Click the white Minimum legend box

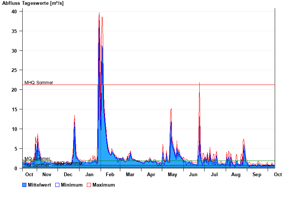(x=57, y=185)
